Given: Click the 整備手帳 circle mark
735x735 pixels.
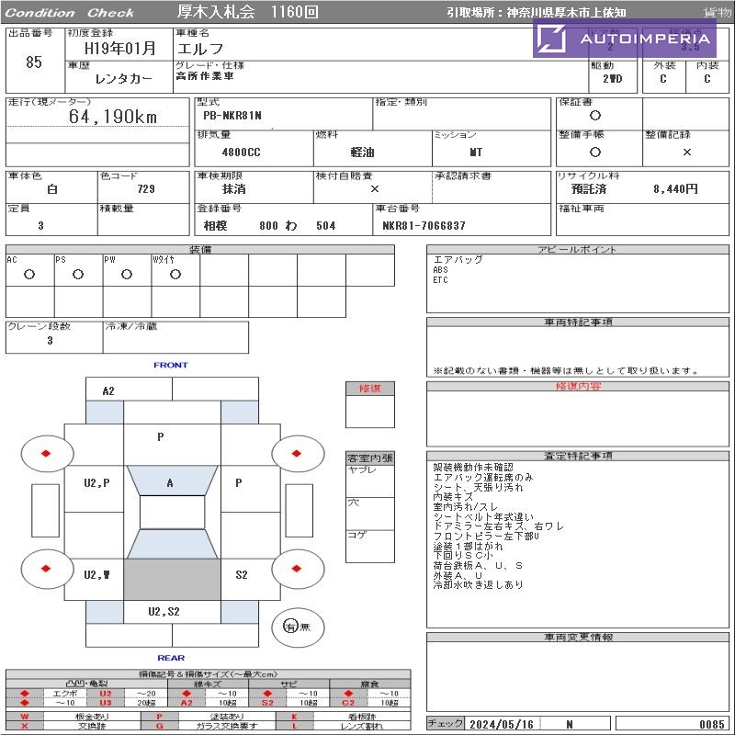Looking at the screenshot, I should 595,152.
